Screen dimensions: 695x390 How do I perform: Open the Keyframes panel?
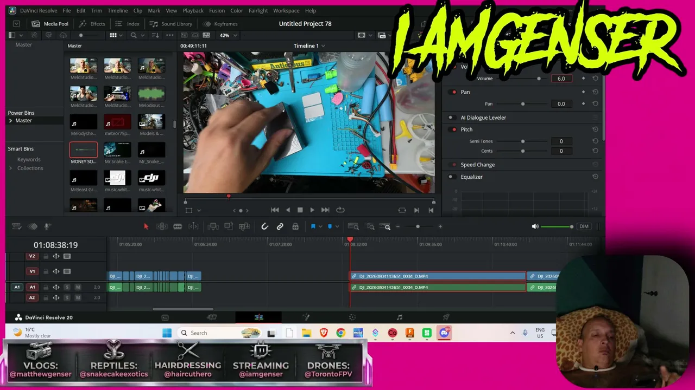220,24
